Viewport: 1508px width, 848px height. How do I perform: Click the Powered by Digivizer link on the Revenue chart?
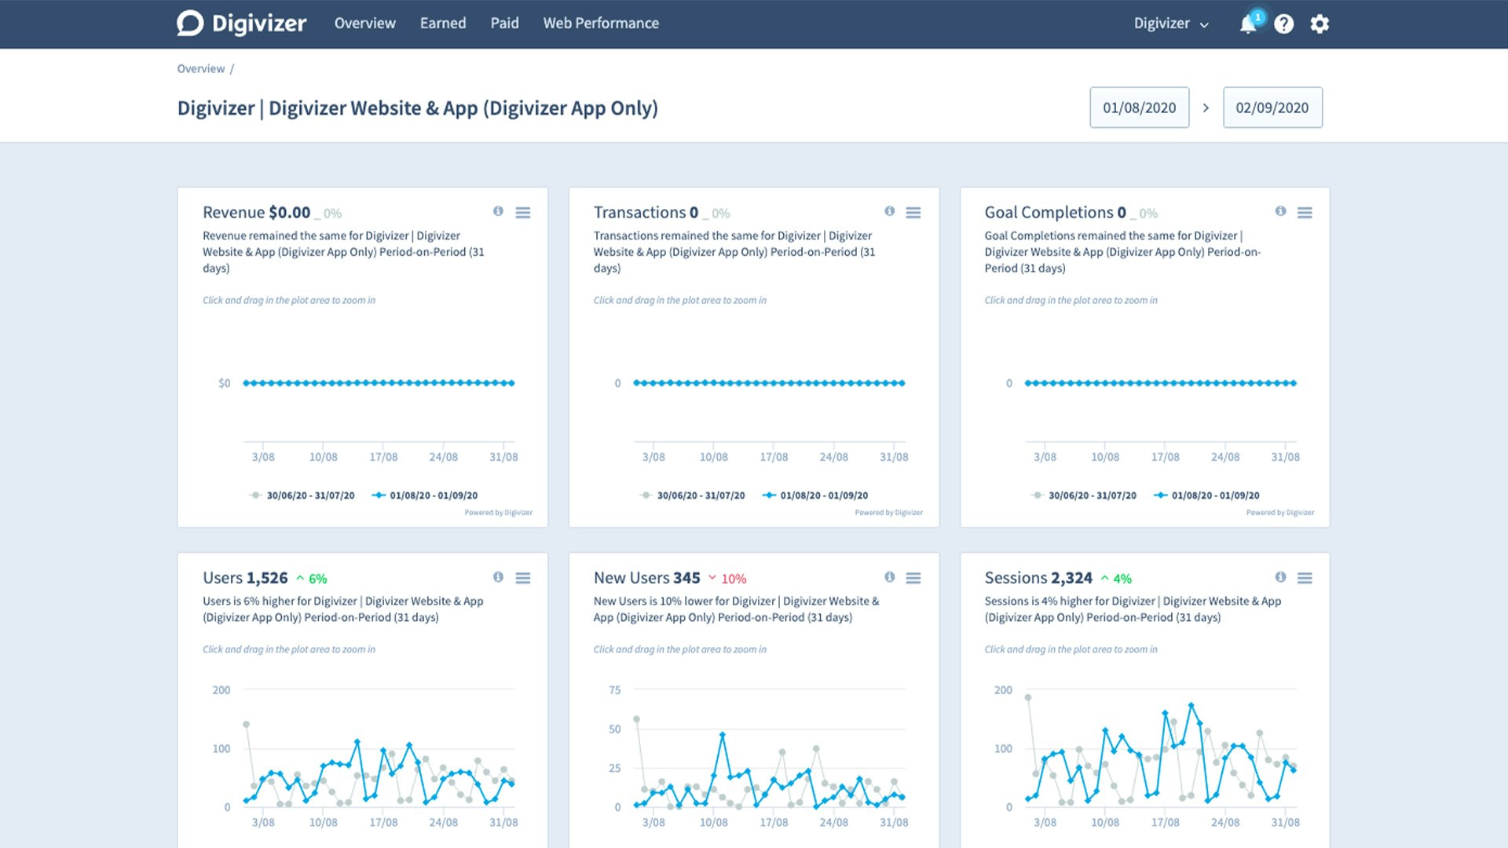[x=498, y=513]
